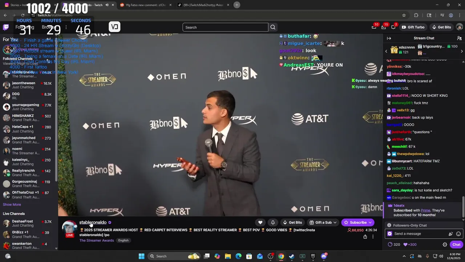The image size is (465, 262).
Task: Open top nav more options dots
Action: click(x=66, y=27)
